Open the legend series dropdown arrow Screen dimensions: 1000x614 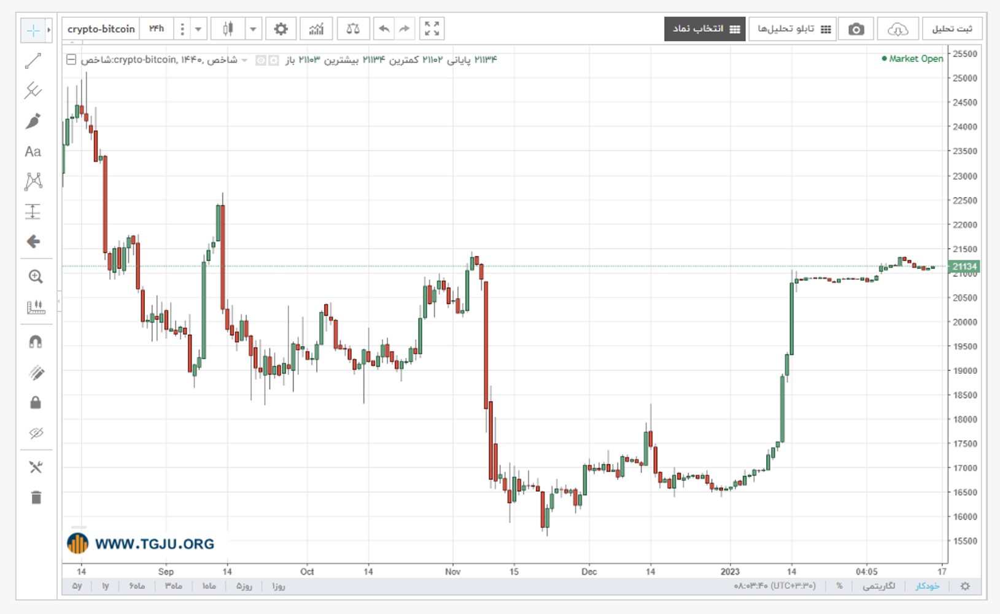pyautogui.click(x=244, y=60)
